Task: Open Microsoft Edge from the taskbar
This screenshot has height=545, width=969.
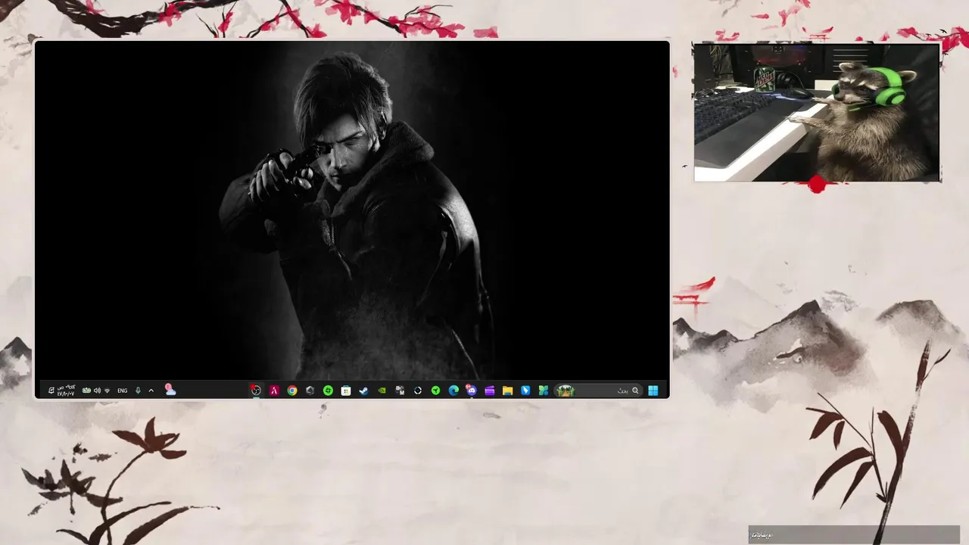Action: (x=453, y=391)
